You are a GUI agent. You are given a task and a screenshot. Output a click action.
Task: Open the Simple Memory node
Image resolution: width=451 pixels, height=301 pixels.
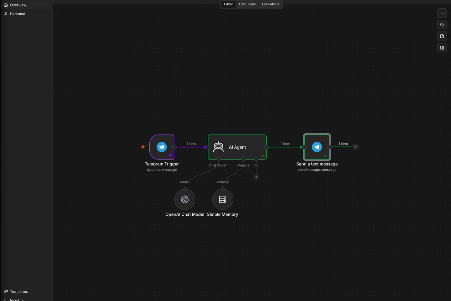pos(222,199)
